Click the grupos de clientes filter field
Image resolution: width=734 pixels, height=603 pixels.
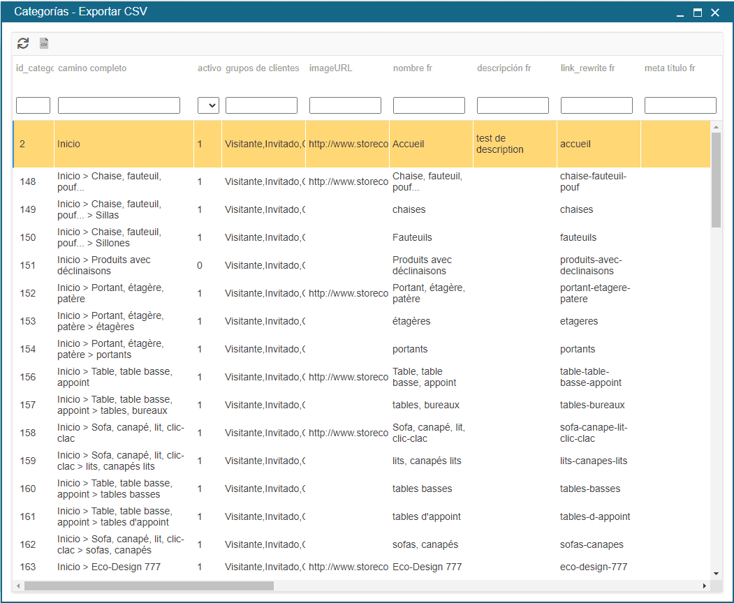point(261,105)
